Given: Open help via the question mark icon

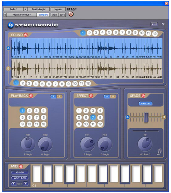Looking at the screenshot, I should (163, 25).
